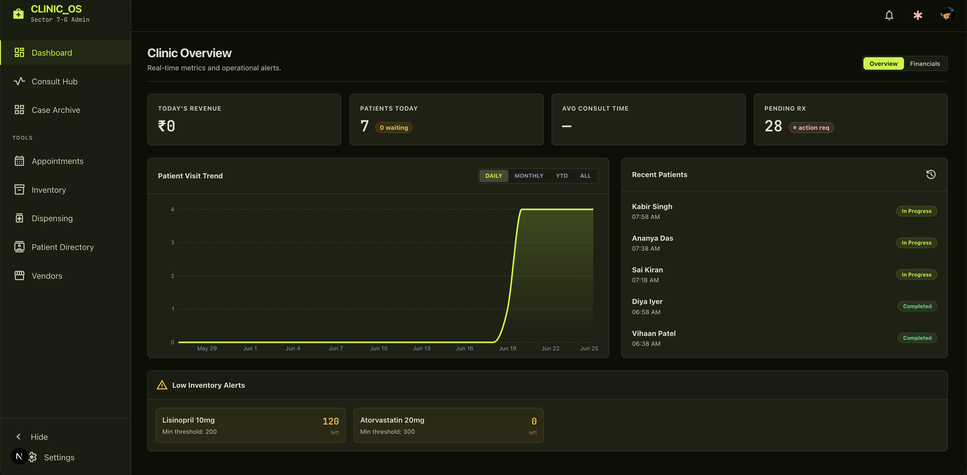Click Diya Iyer's Completed badge
Screen dimensions: 967x475
click(x=917, y=306)
